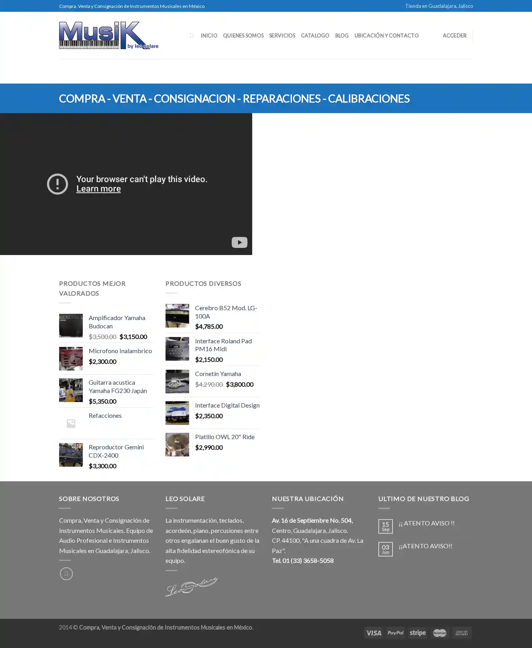Open SERVICIOS in the navigation bar
The height and width of the screenshot is (648, 532).
[282, 35]
